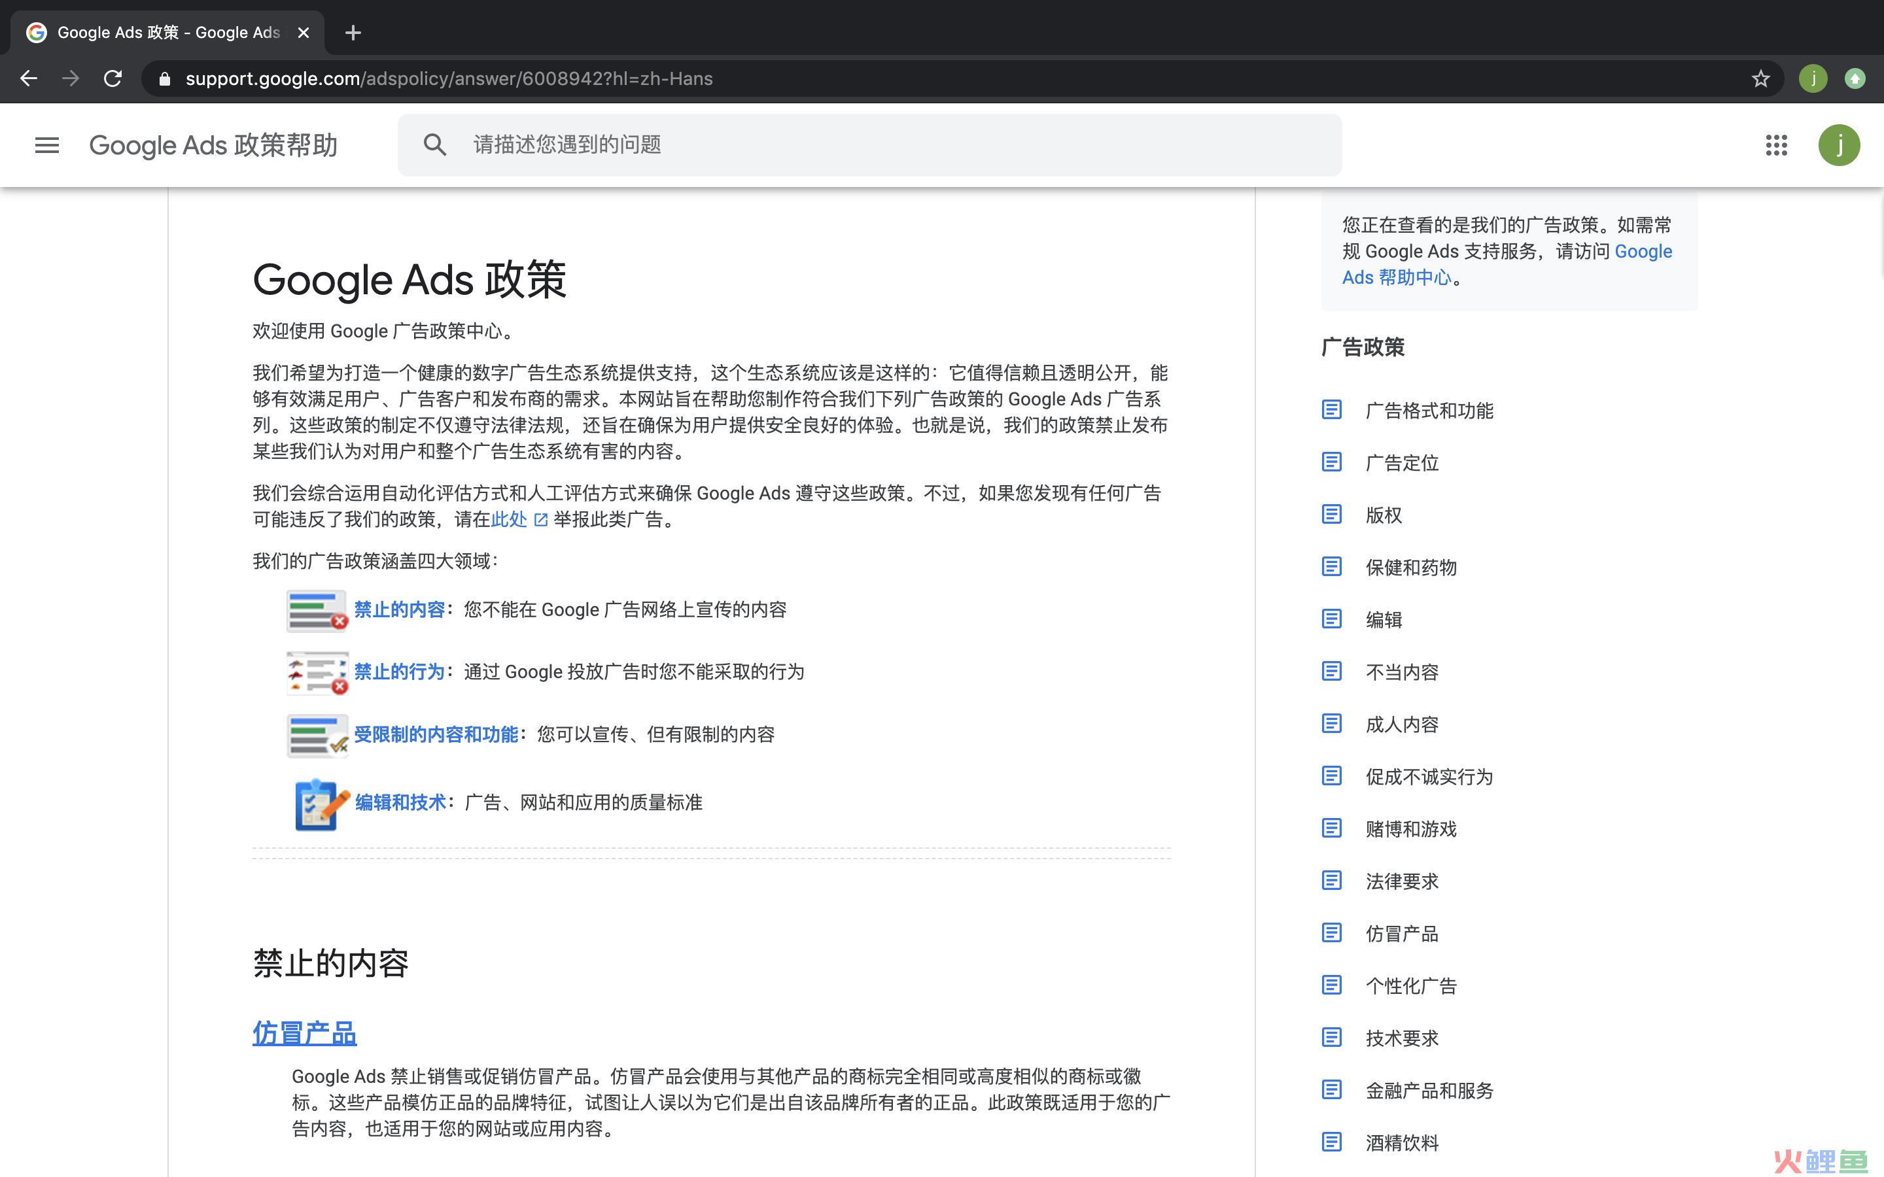This screenshot has width=1884, height=1177.
Task: Click the document icon beside 法律要求
Action: coord(1331,880)
